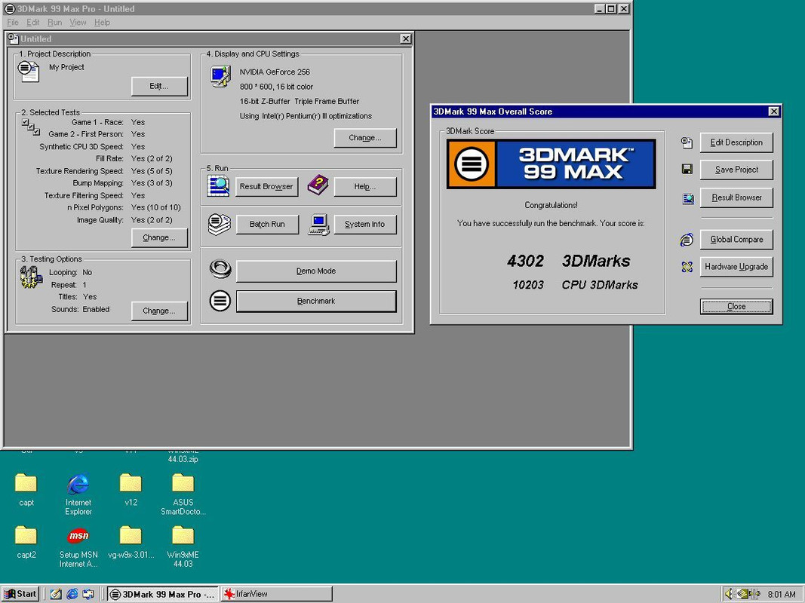Click the 'My Project' description text
This screenshot has height=603, width=805.
pyautogui.click(x=66, y=67)
